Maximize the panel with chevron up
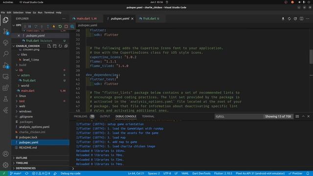Screen dimensions: 313x176 (303, 116)
